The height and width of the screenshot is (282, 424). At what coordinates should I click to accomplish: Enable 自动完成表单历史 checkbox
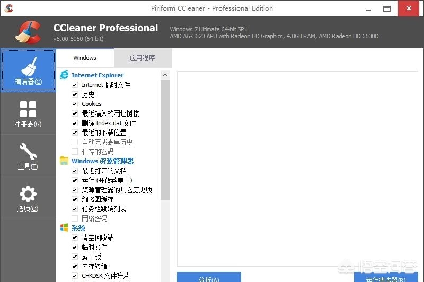75,142
